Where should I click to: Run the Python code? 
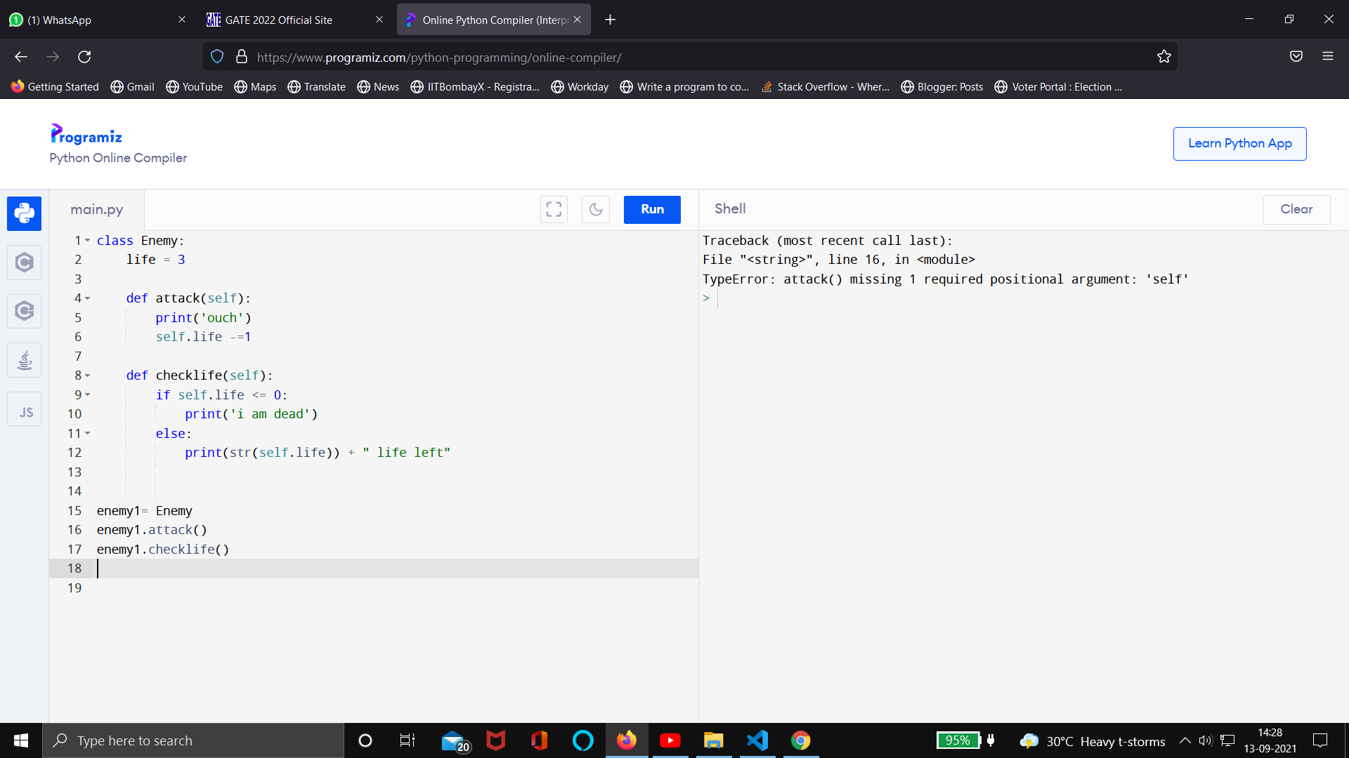(x=652, y=209)
